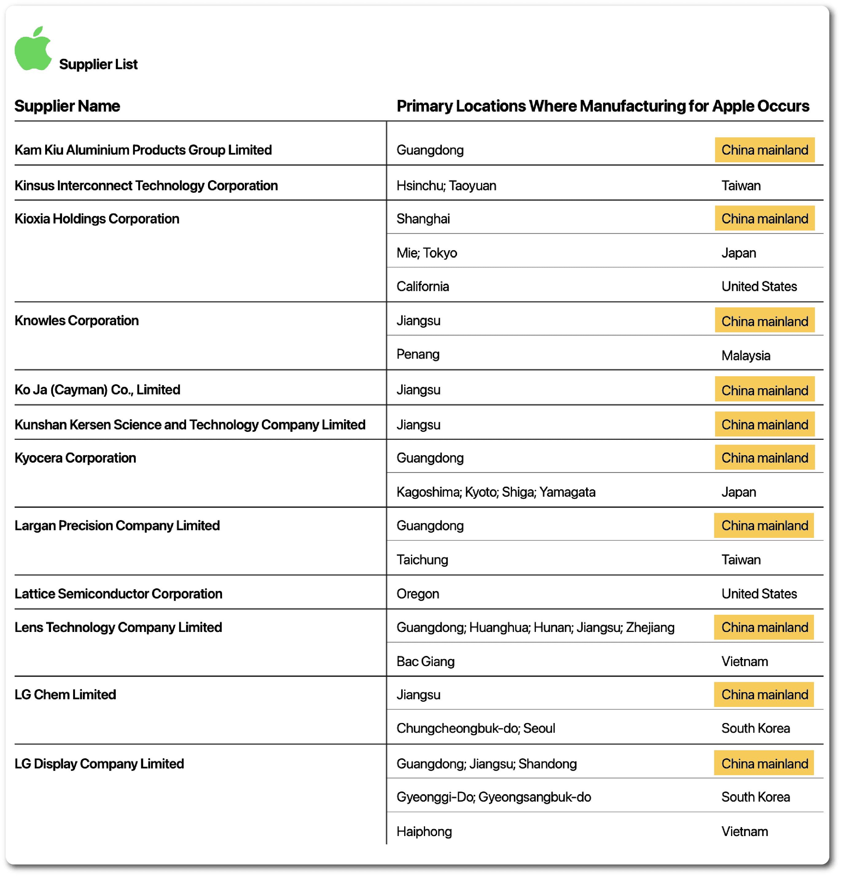Click the green Apple logo
This screenshot has width=841, height=876.
click(33, 49)
